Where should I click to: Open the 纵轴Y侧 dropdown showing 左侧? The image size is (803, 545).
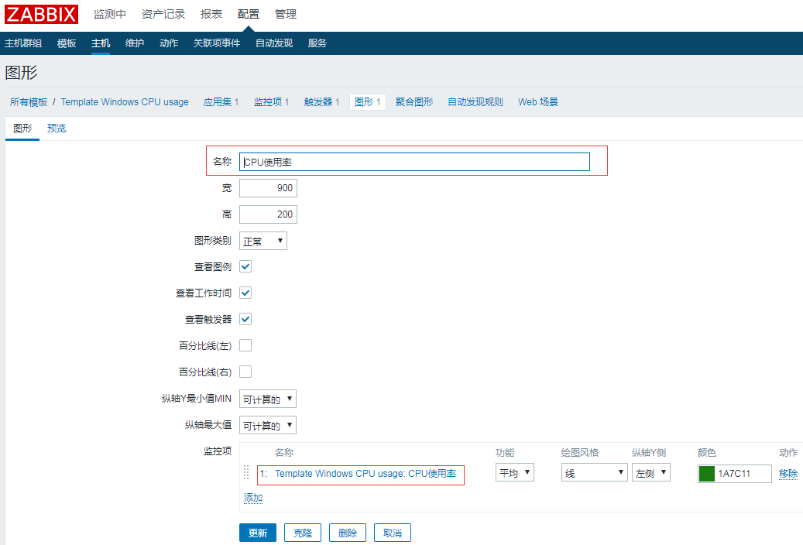651,473
